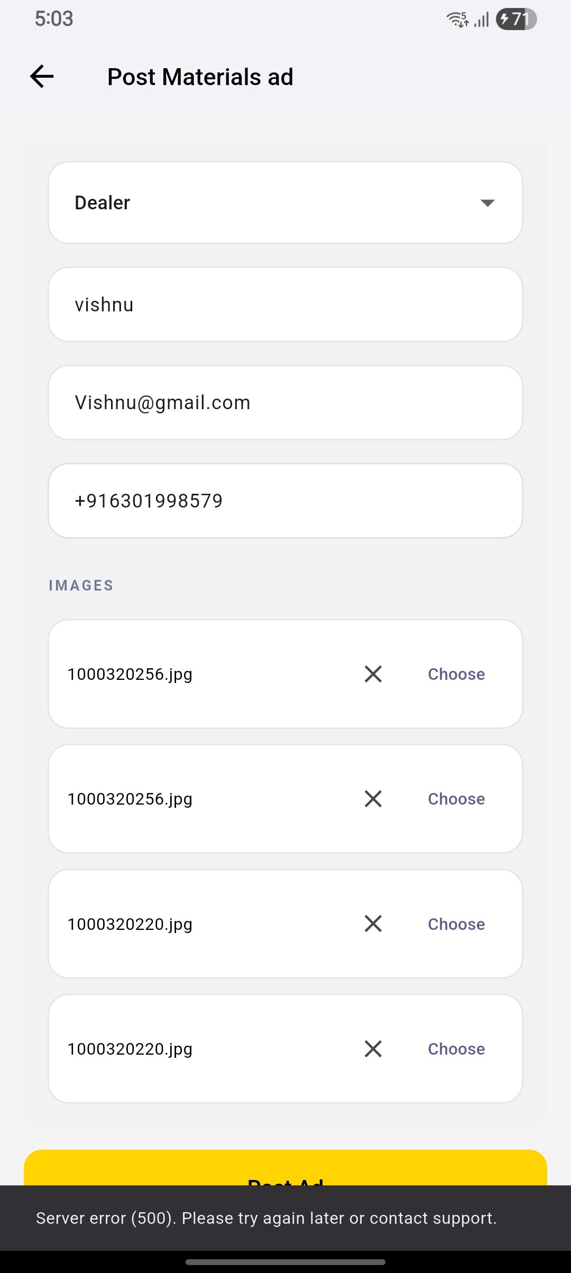
Task: Open the Dealer dropdown arrow
Action: point(487,203)
